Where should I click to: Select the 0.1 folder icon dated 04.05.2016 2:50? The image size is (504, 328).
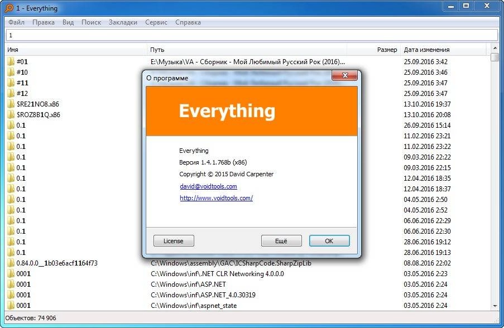[x=11, y=199]
